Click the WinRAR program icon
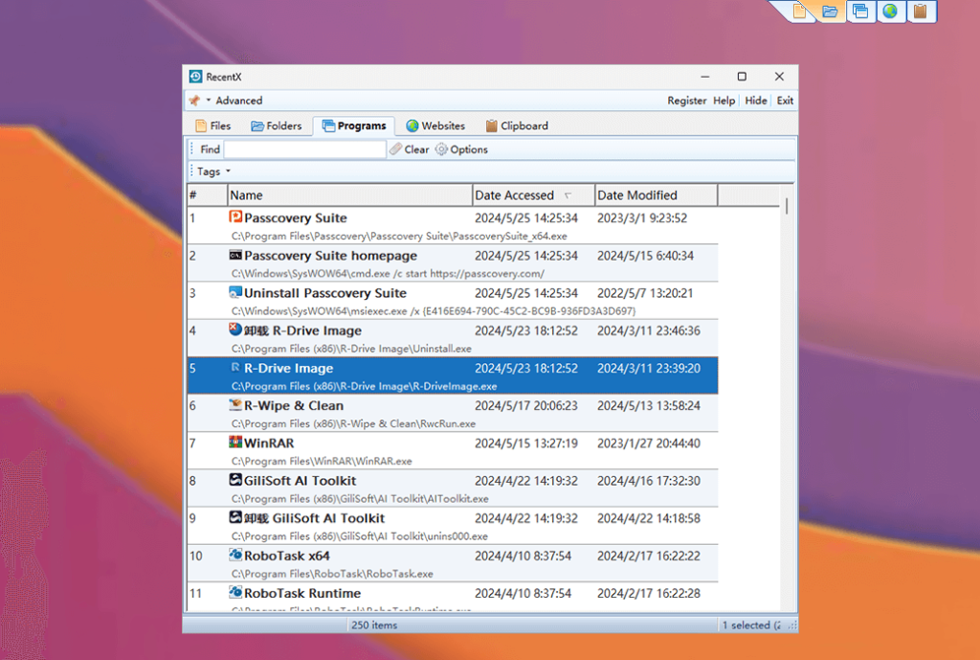 235,443
